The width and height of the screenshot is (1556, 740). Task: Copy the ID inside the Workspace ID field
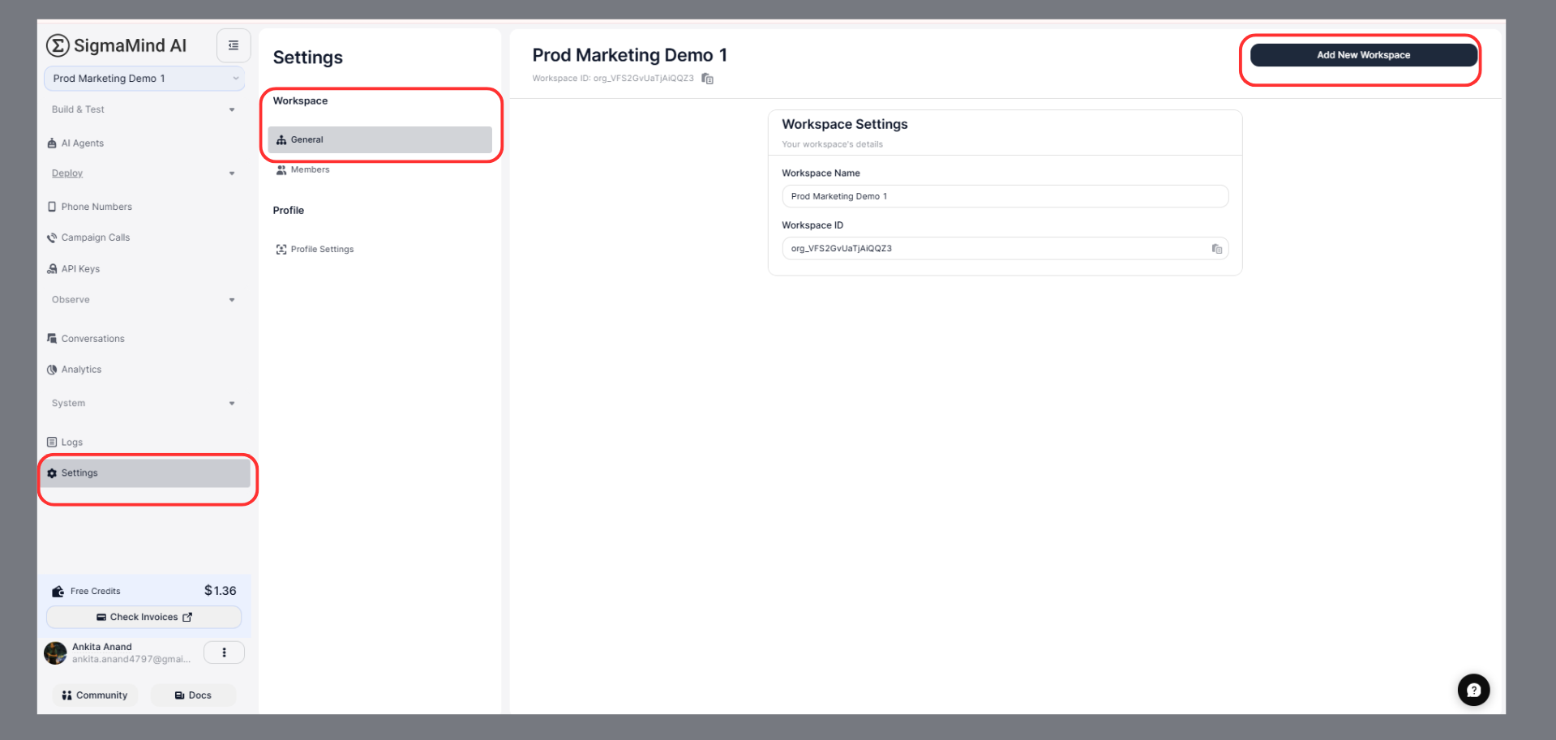[1216, 249]
